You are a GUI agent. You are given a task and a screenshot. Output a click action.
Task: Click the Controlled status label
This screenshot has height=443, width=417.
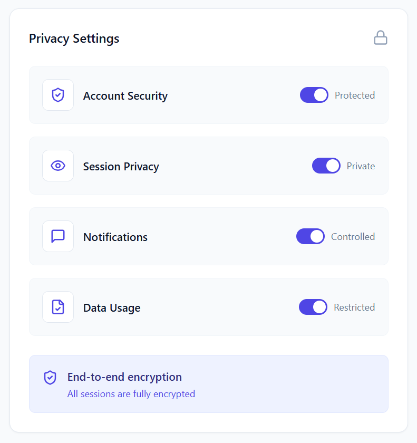[x=353, y=237]
